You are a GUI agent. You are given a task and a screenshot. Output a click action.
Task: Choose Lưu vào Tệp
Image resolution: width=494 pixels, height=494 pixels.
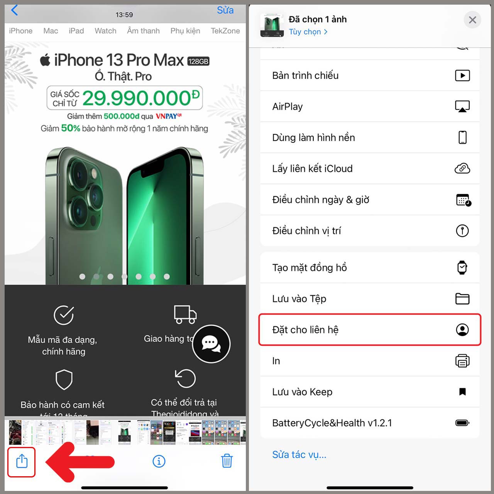370,299
